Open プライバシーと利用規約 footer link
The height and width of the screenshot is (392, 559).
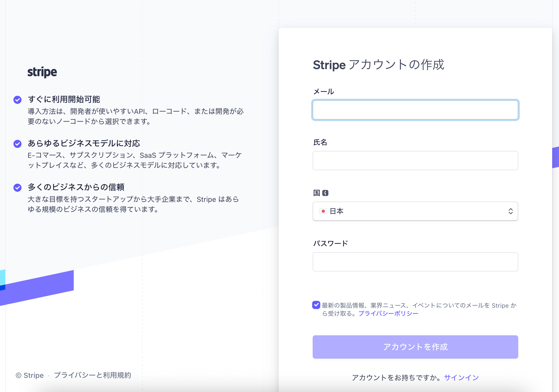tap(93, 375)
